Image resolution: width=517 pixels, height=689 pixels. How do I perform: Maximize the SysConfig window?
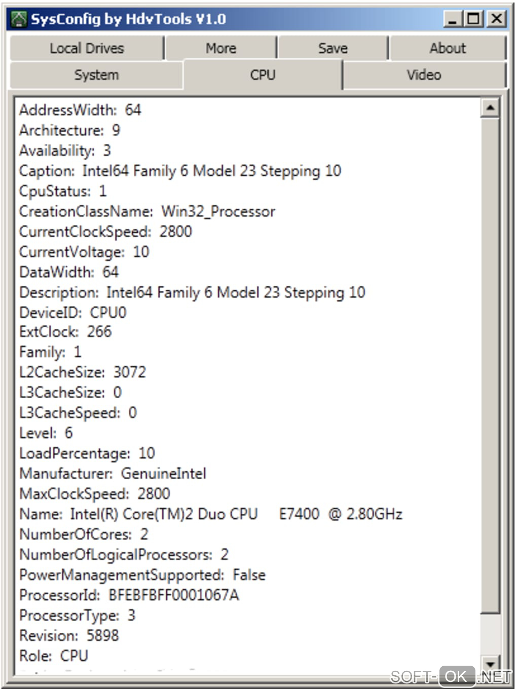tap(474, 19)
